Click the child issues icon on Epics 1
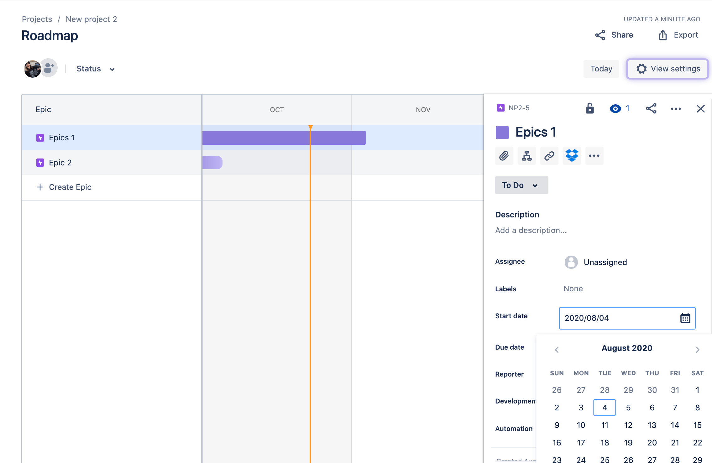Image resolution: width=712 pixels, height=463 pixels. pos(527,156)
